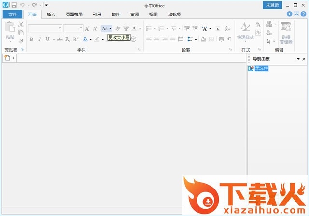Select 无文件 item in navigation panel
This screenshot has width=309, height=216.
click(262, 68)
